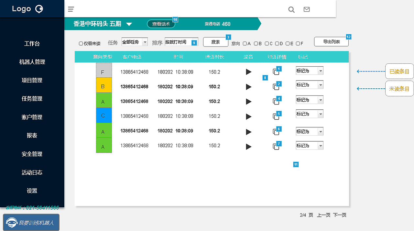Toggle 仅看未读 checkbox
414x231 pixels.
click(81, 43)
